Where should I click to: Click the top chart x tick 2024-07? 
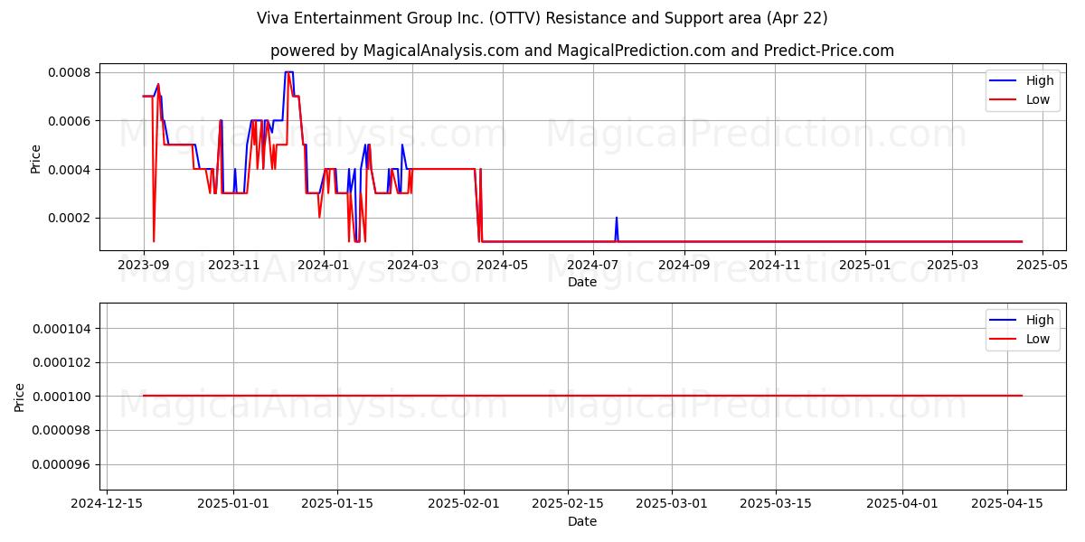coord(592,265)
